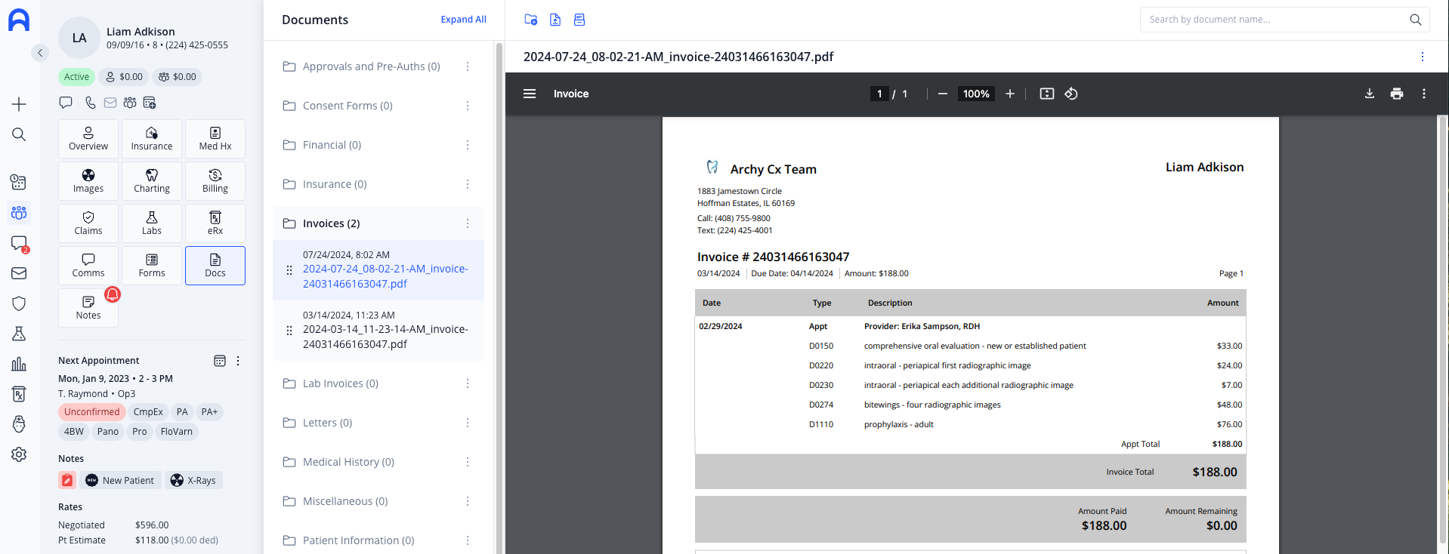Open chat messages with red badge
Screen dimensions: 1449x554
click(x=19, y=243)
